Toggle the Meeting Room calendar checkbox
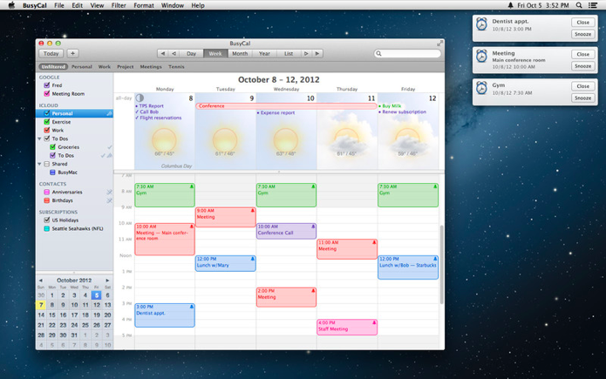606x379 pixels. 47,94
